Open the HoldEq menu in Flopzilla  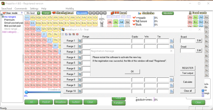tap(70, 8)
